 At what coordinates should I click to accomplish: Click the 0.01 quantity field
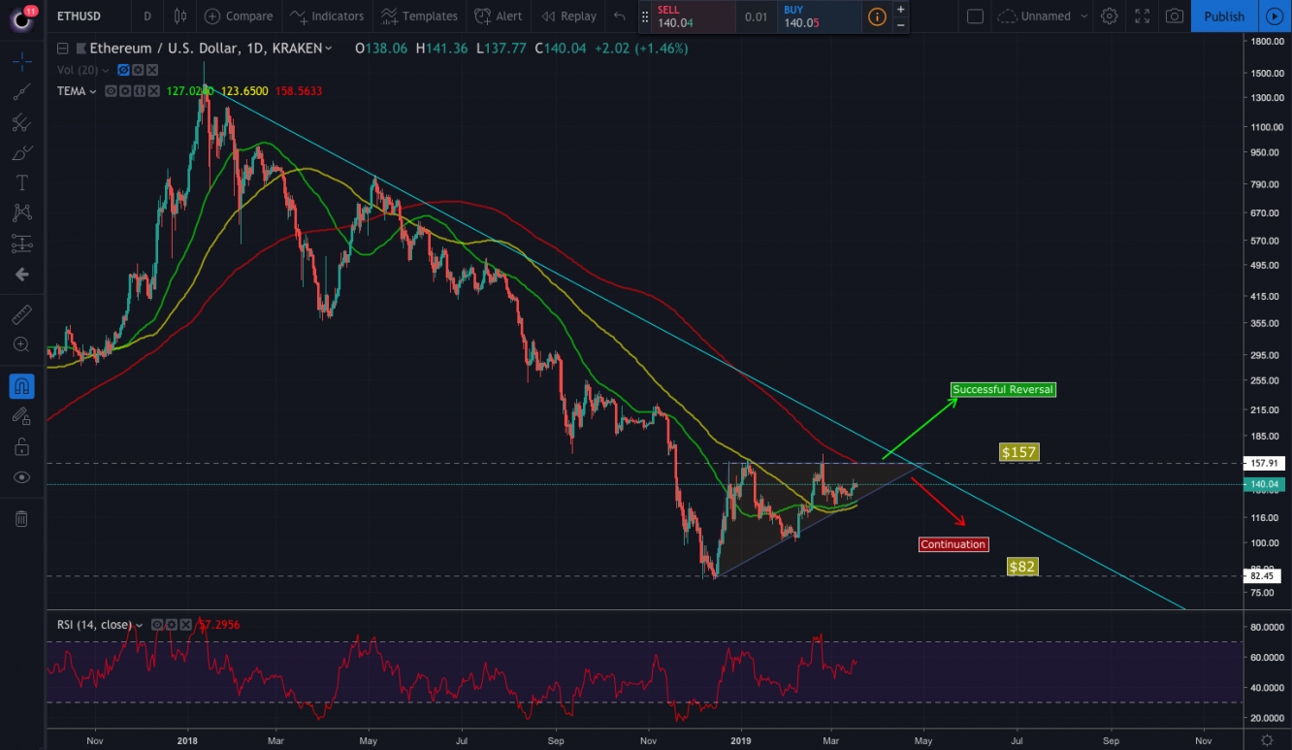coord(756,16)
